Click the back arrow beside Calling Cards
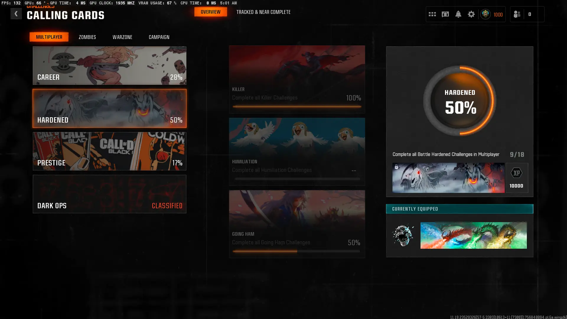This screenshot has height=319, width=567. [16, 14]
